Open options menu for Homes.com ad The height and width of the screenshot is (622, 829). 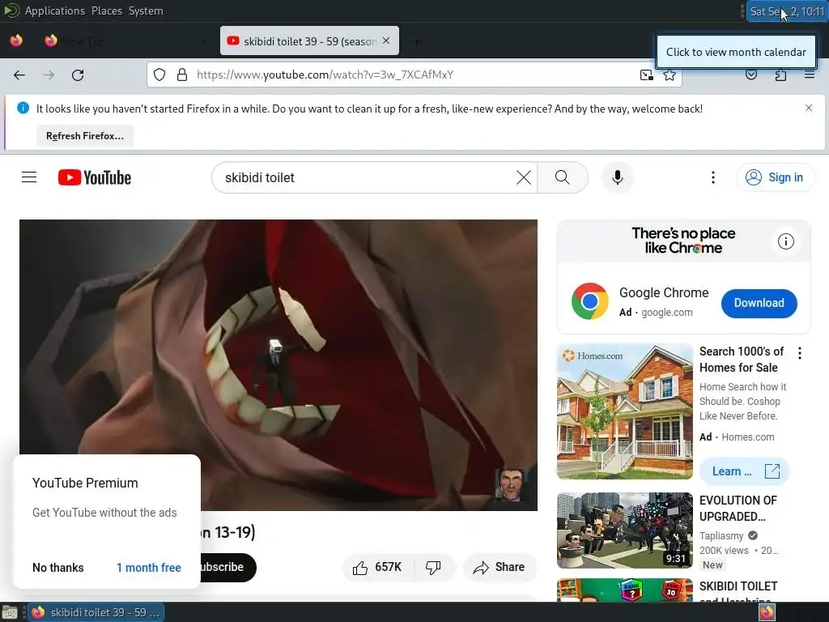tap(799, 353)
